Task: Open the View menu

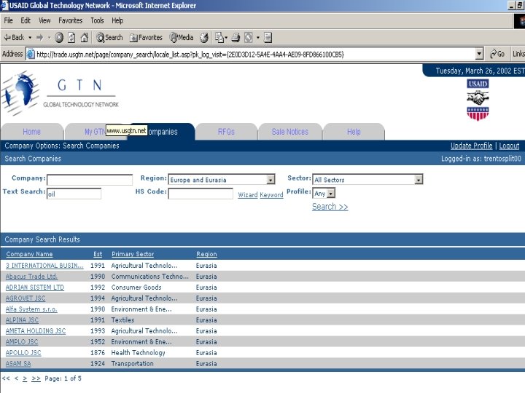Action: click(44, 20)
